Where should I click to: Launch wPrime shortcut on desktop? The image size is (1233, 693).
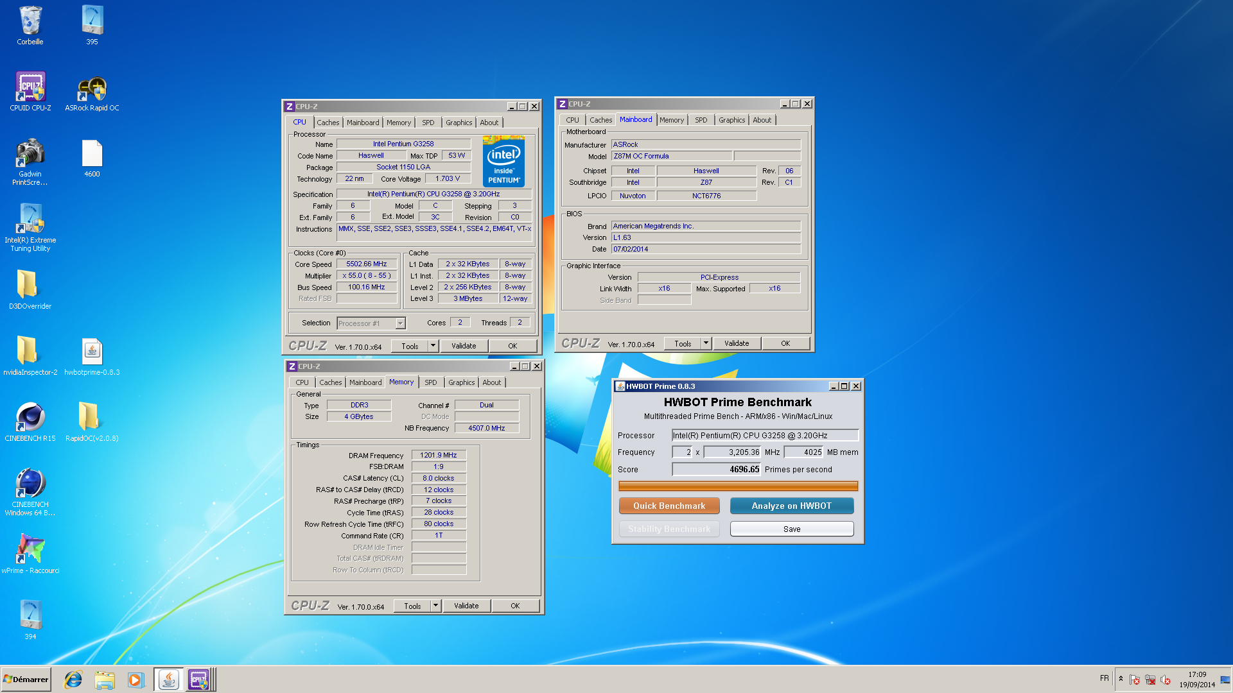coord(30,554)
